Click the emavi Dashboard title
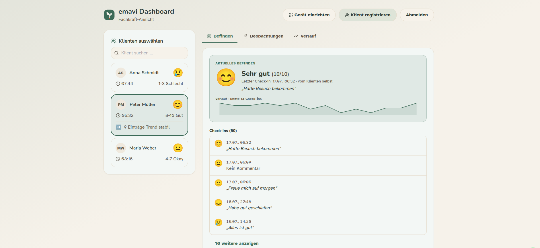 (x=146, y=11)
